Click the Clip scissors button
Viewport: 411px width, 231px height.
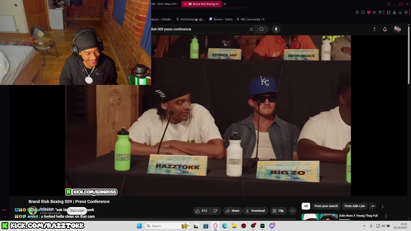click(278, 211)
